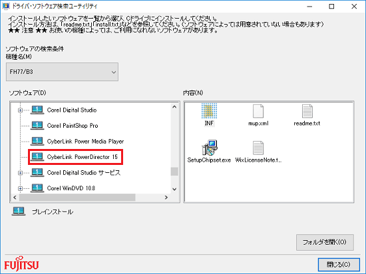This screenshot has width=366, height=274.
Task: Select CyberLink PowerDirector 15 entry
Action: [82, 157]
